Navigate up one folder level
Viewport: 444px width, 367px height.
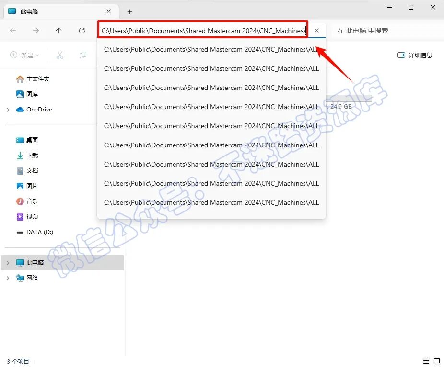coord(58,31)
